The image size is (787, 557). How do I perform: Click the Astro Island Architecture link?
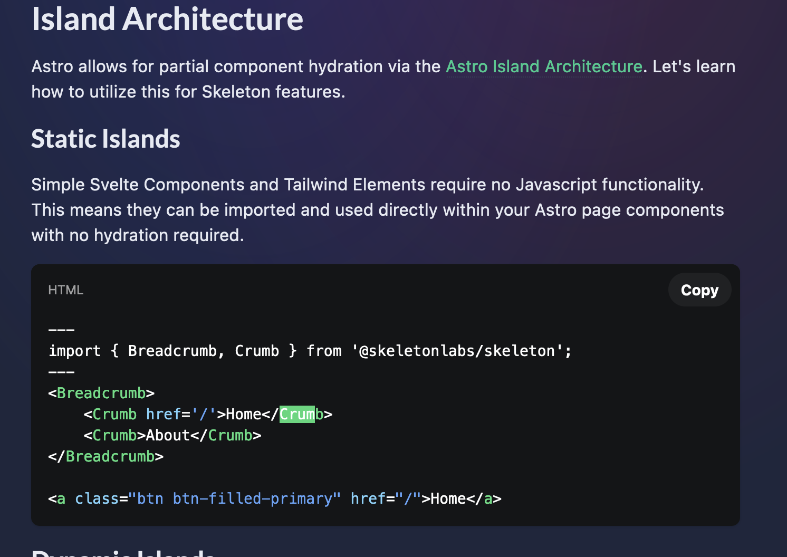(544, 67)
